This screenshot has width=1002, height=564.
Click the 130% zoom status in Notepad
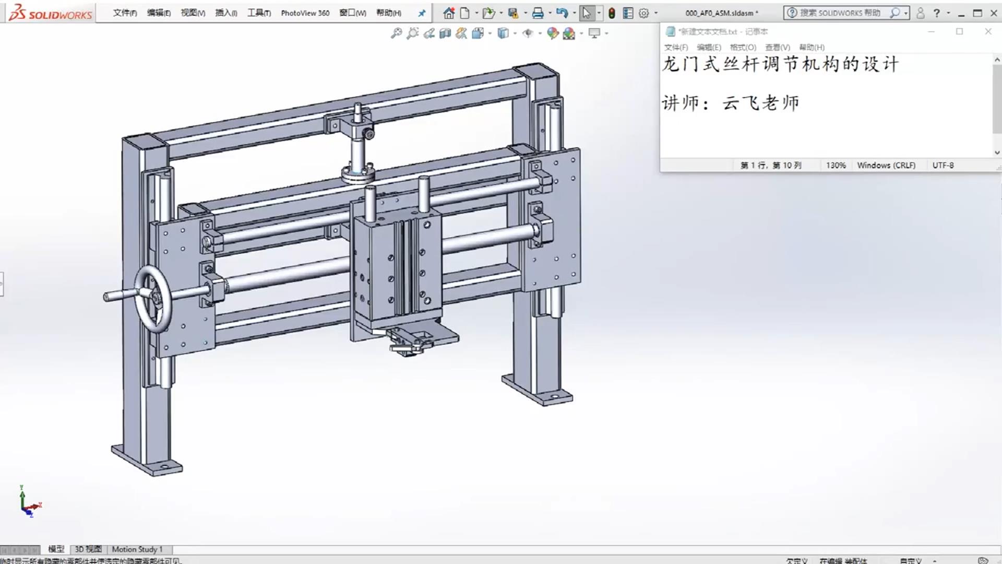[836, 165]
